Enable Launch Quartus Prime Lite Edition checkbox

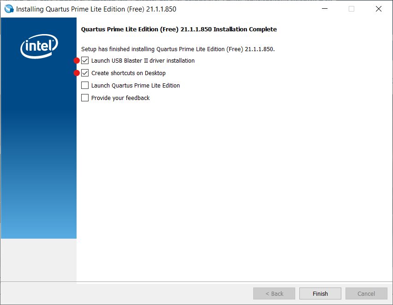tap(85, 85)
